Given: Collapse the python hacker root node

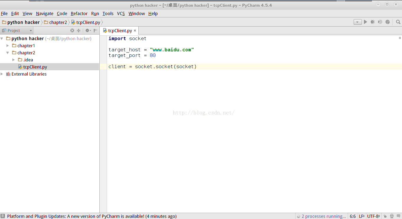Looking at the screenshot, I should pos(2,39).
